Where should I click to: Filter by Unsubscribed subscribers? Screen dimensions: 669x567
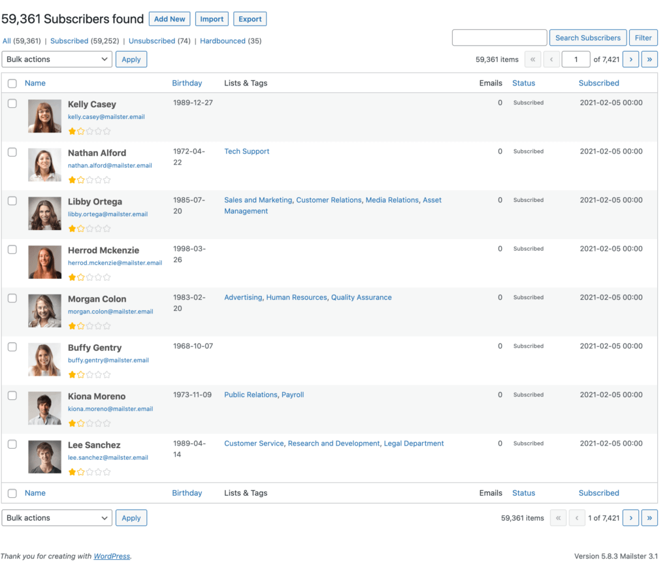[x=152, y=41]
